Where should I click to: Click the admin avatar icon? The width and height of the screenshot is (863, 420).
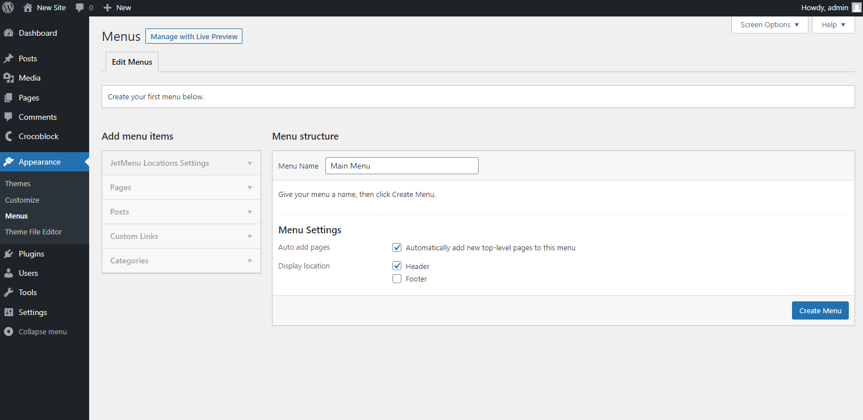tap(856, 8)
